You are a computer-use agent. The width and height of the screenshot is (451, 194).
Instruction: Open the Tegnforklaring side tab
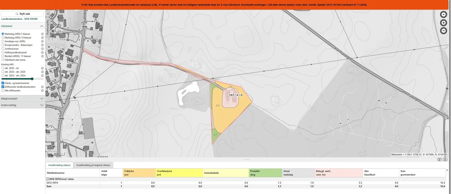point(48,27)
